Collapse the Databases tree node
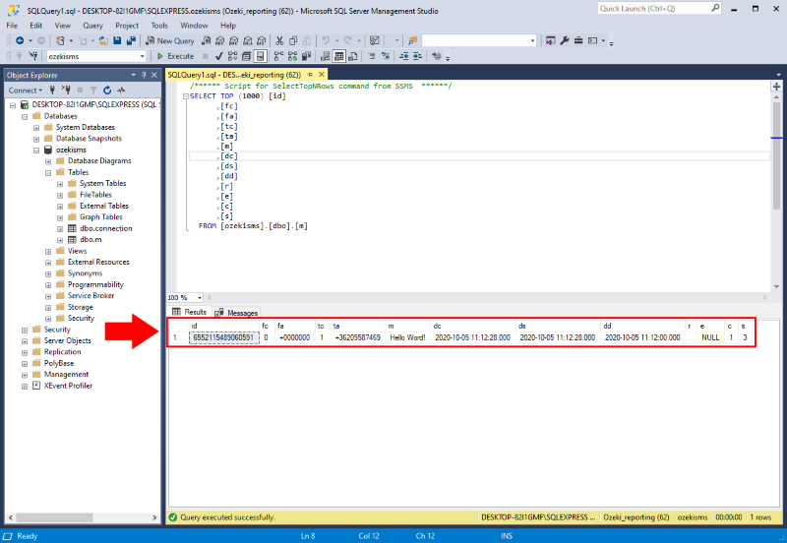The width and height of the screenshot is (787, 543). tap(24, 116)
